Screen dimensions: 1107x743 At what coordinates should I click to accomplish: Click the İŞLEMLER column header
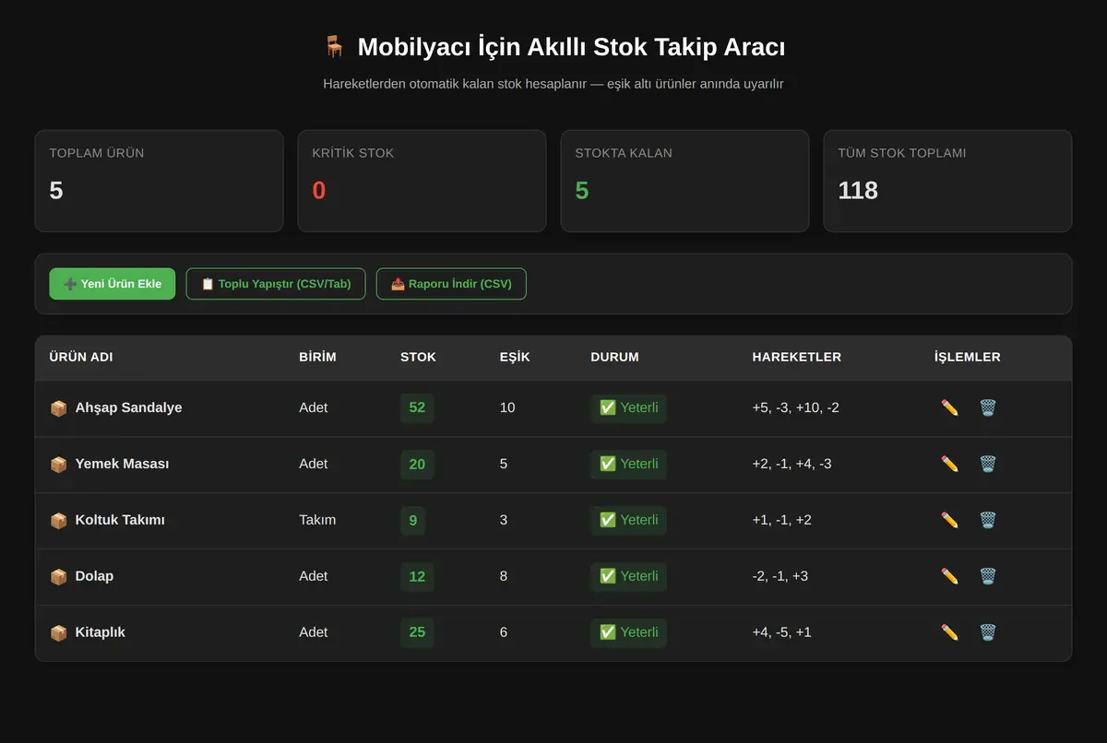coord(968,357)
